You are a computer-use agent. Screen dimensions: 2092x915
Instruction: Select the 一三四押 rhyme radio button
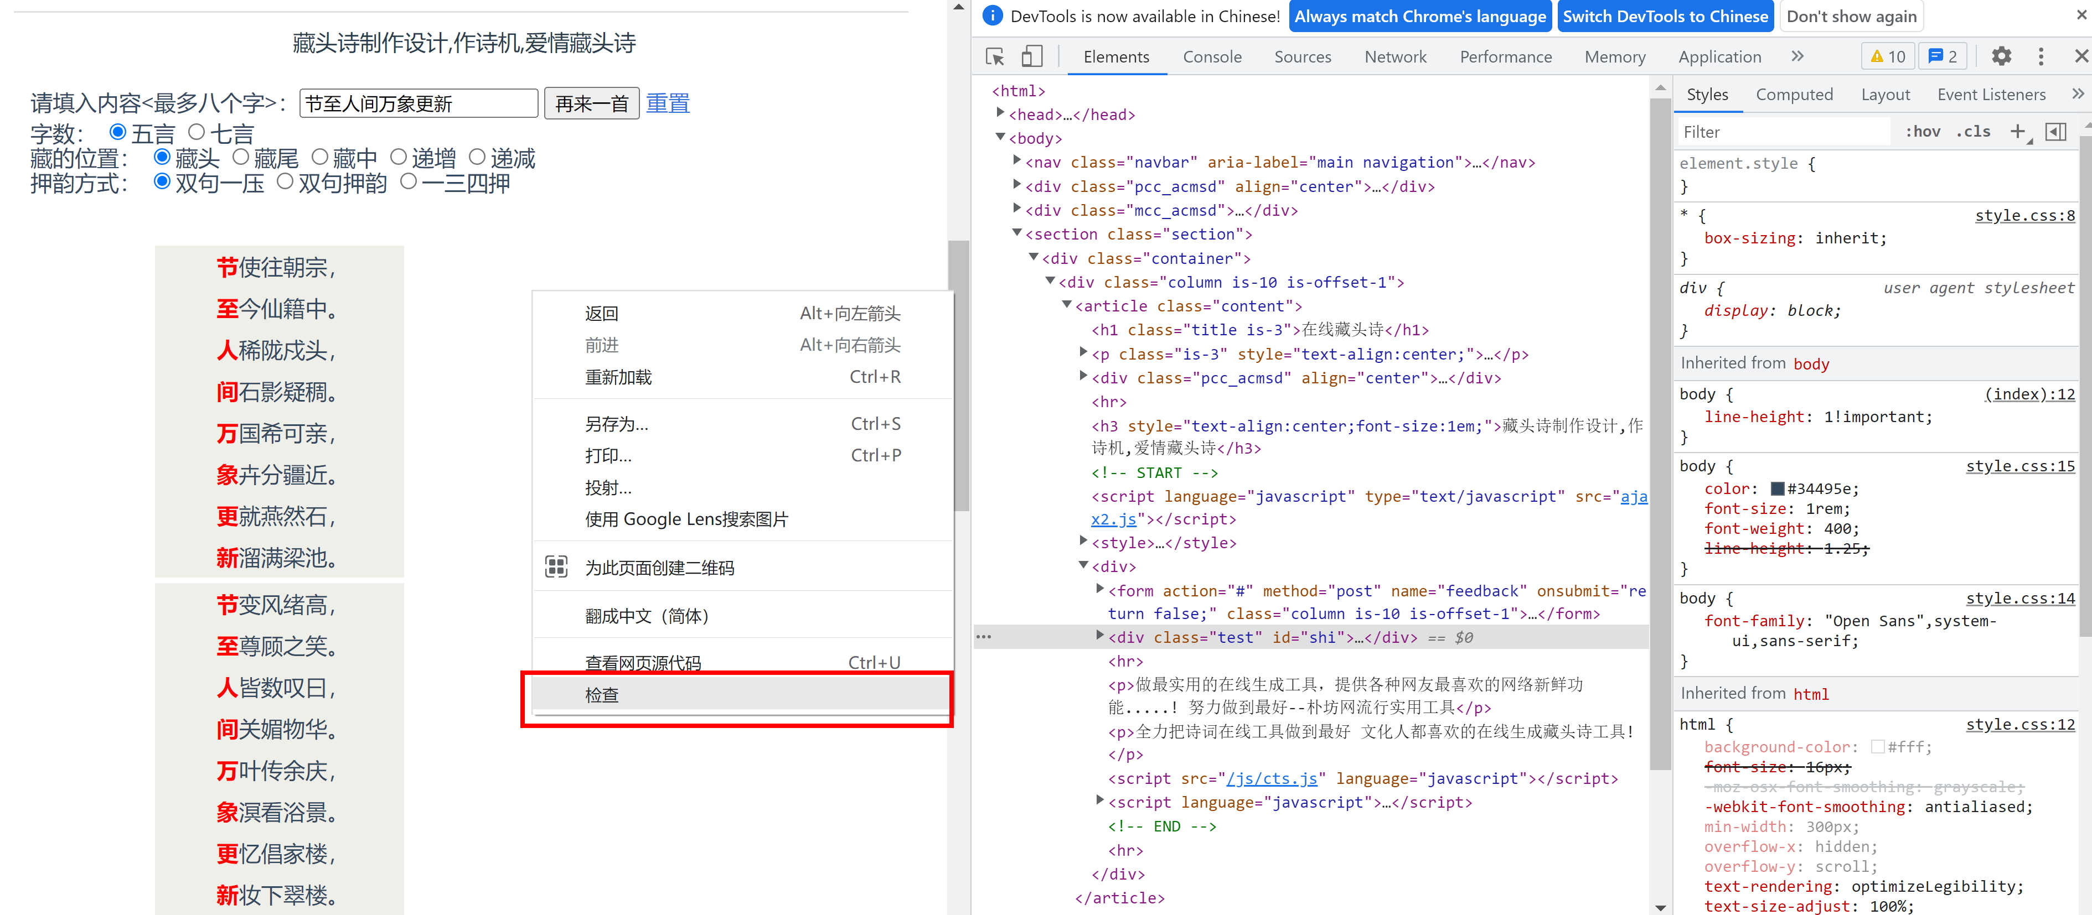click(409, 181)
